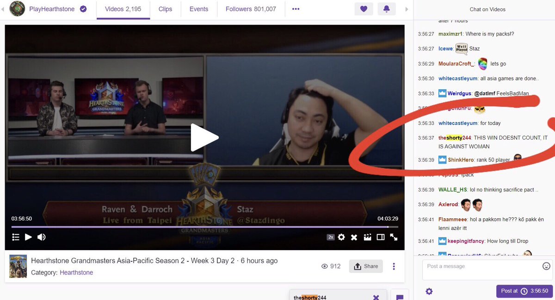Click username theshorty244 in chat
The height and width of the screenshot is (300, 555).
[455, 138]
